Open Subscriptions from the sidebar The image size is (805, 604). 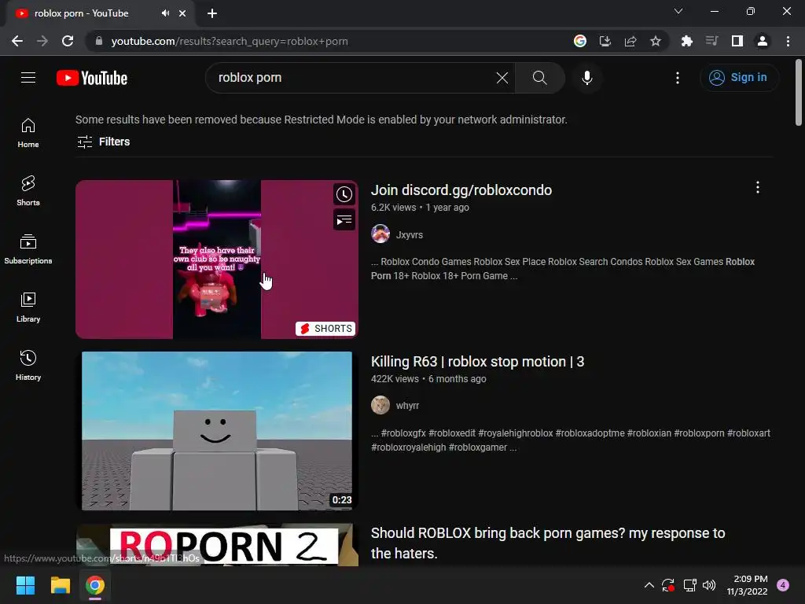coord(28,249)
